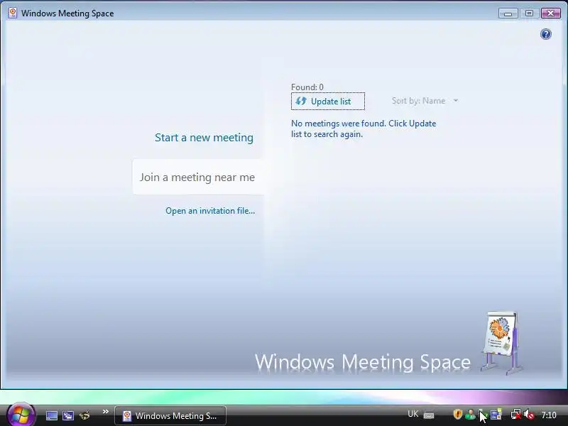Click the Found: 0 count label
568x426 pixels.
click(307, 87)
